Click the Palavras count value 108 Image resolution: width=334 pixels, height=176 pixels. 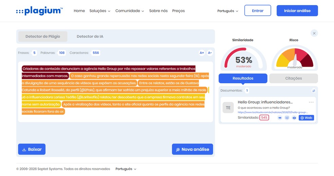tap(62, 53)
